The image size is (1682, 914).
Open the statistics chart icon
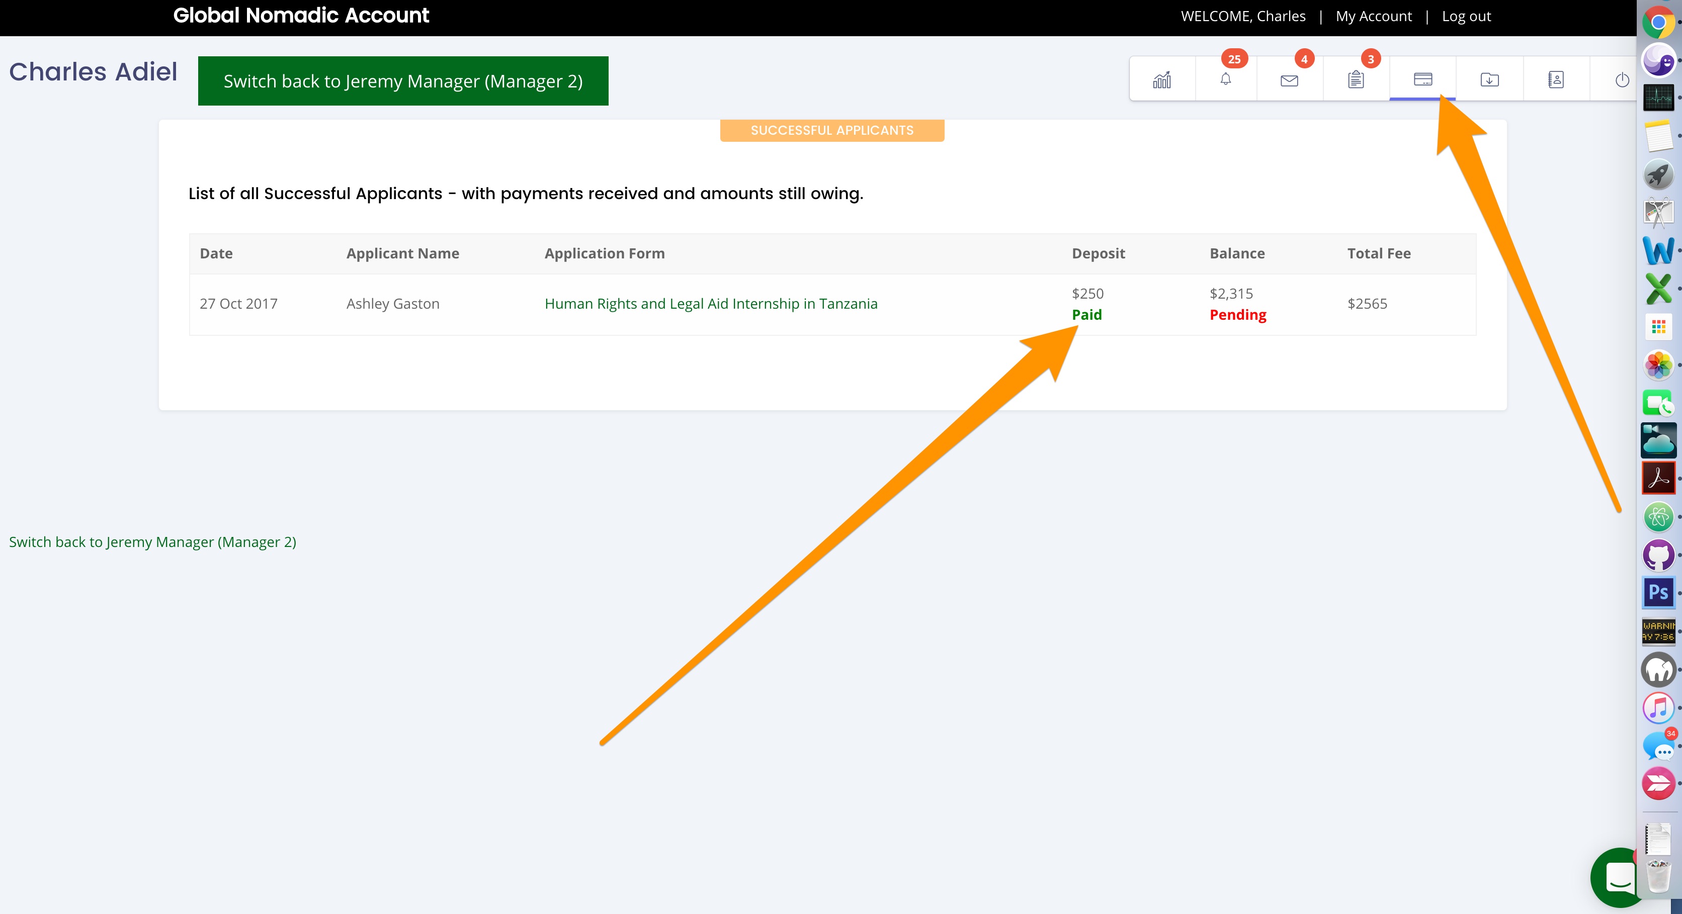[x=1161, y=79]
